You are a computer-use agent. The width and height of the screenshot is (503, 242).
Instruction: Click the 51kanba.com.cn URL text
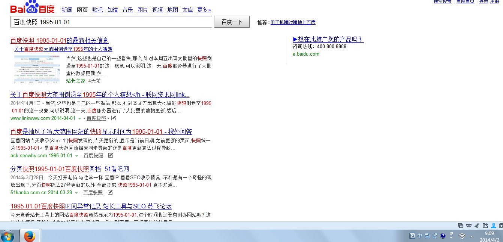[x=28, y=193]
